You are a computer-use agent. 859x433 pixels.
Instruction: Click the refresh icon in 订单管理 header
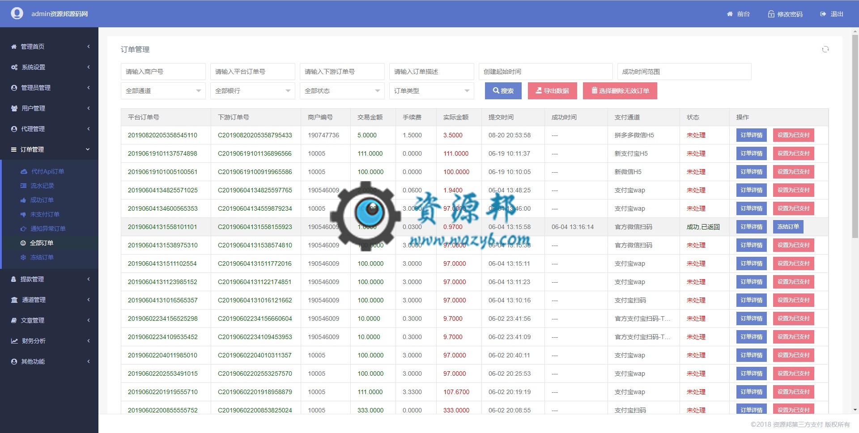(x=825, y=49)
